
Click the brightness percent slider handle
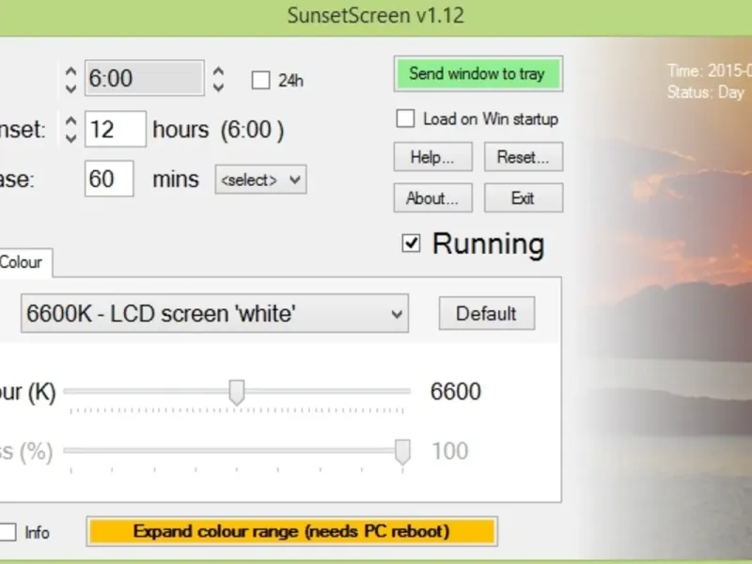pyautogui.click(x=402, y=451)
